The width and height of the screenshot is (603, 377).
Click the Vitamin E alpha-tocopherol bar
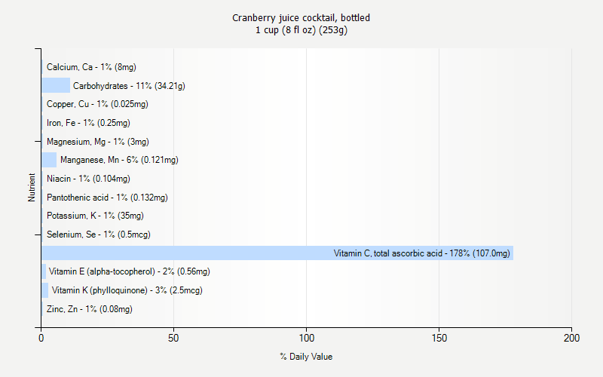[x=44, y=271]
